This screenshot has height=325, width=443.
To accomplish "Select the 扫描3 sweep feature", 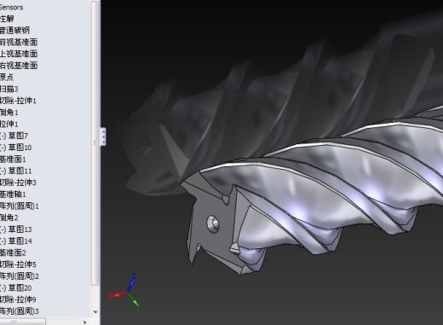I will [x=9, y=89].
